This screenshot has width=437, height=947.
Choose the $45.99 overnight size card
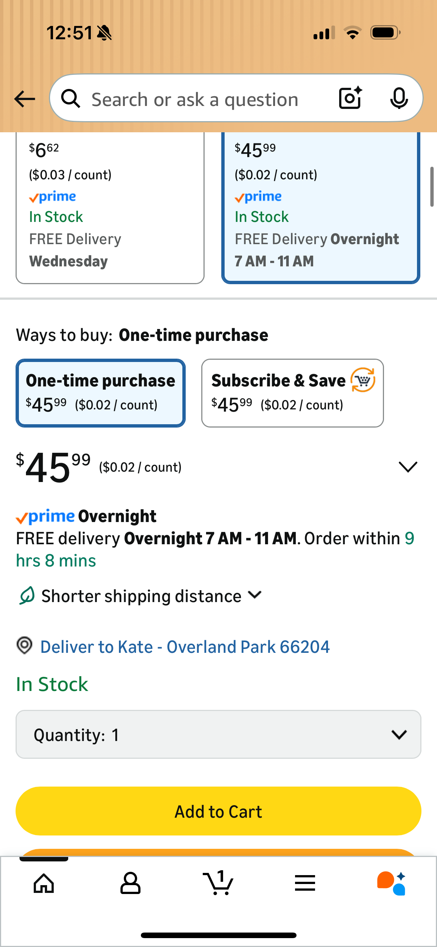(x=320, y=207)
